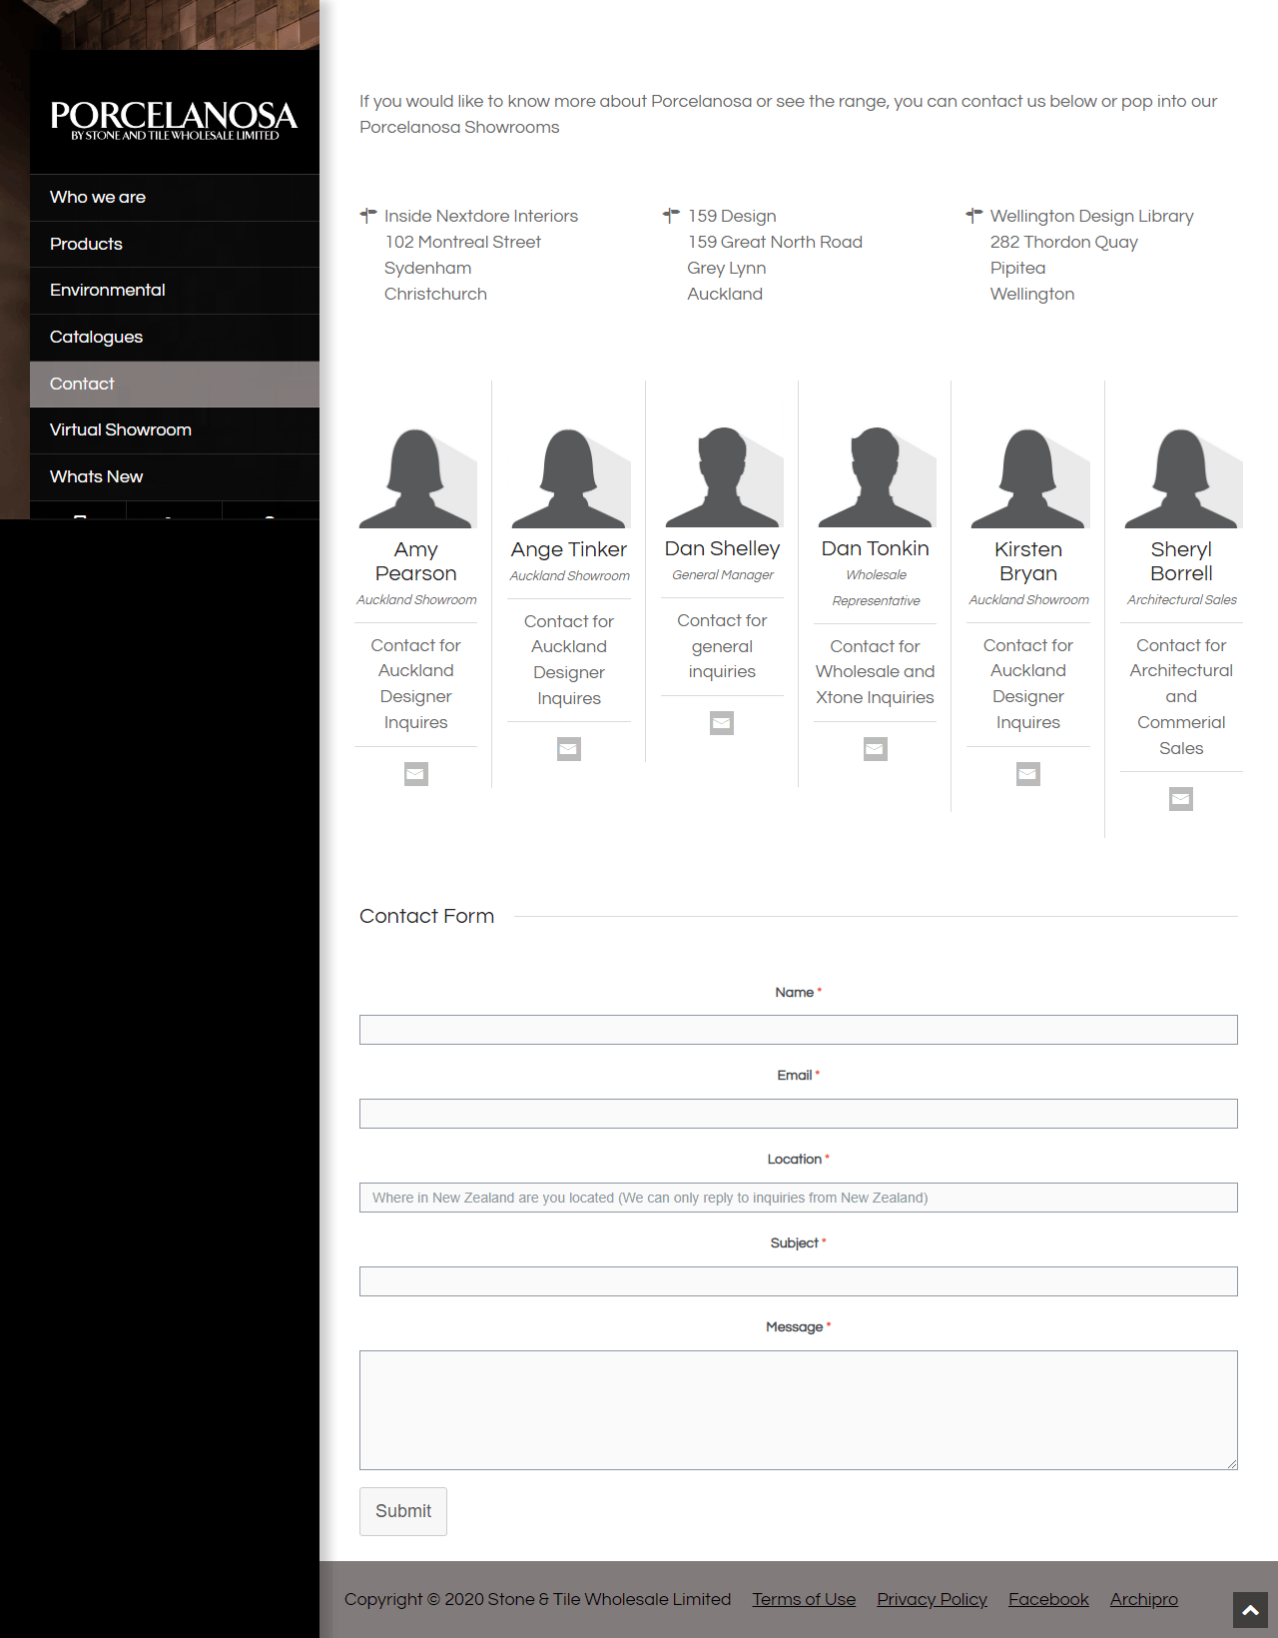The image size is (1278, 1638).
Task: Open the Who we are menu item
Action: pyautogui.click(x=175, y=198)
